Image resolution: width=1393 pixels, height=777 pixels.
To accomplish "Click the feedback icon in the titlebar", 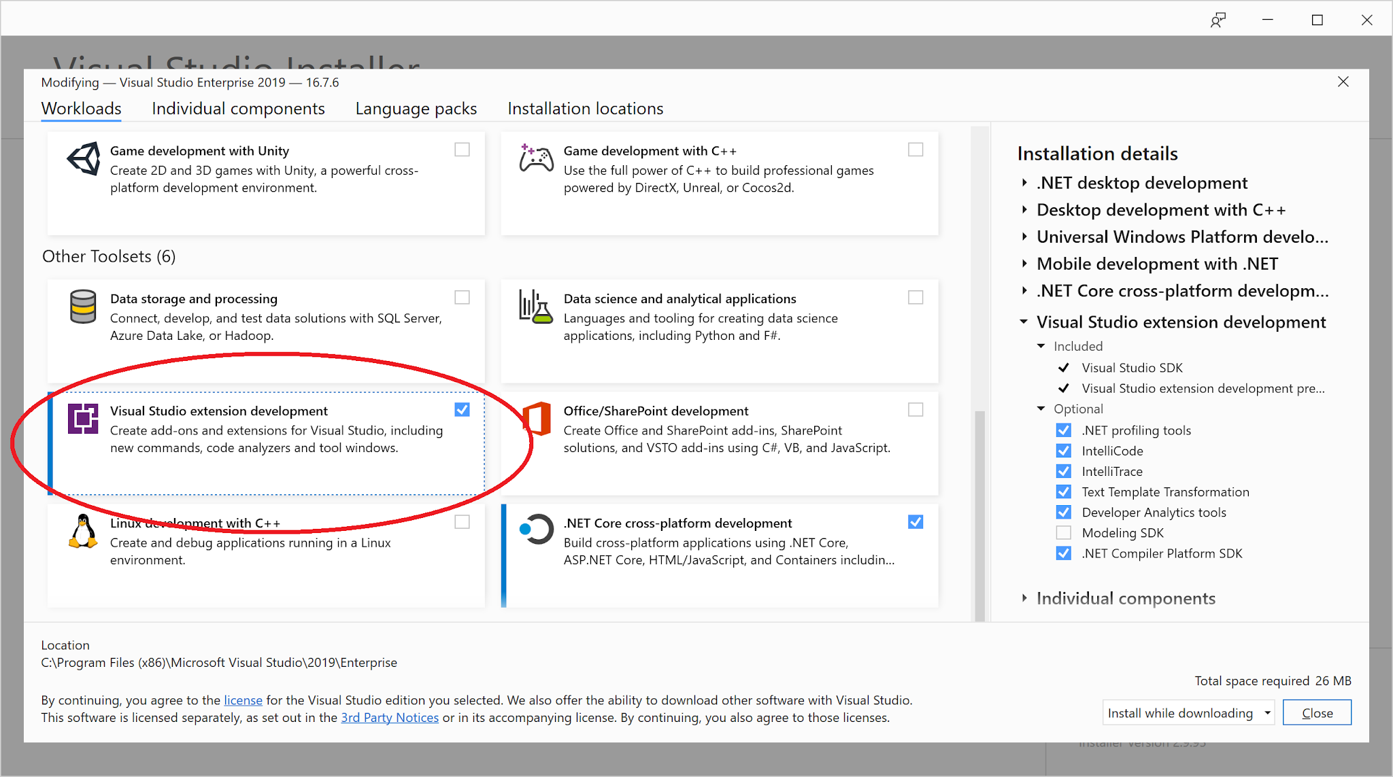I will pyautogui.click(x=1218, y=20).
